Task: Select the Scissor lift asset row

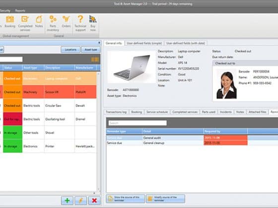Action: (x=48, y=92)
